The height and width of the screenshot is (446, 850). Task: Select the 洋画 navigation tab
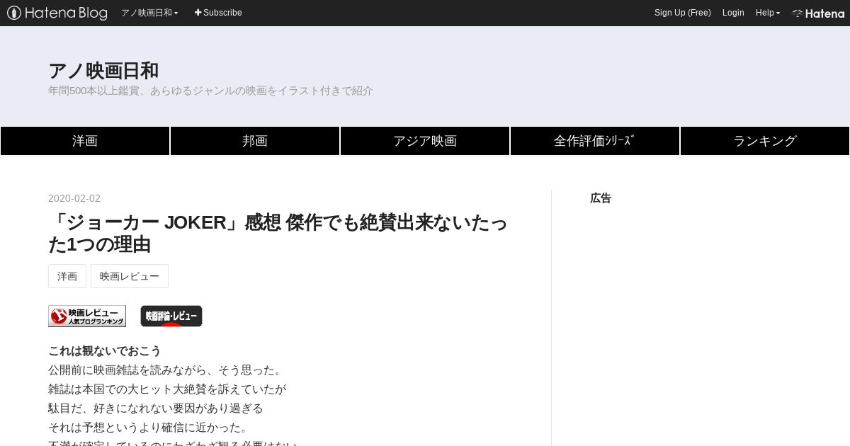[x=85, y=141]
